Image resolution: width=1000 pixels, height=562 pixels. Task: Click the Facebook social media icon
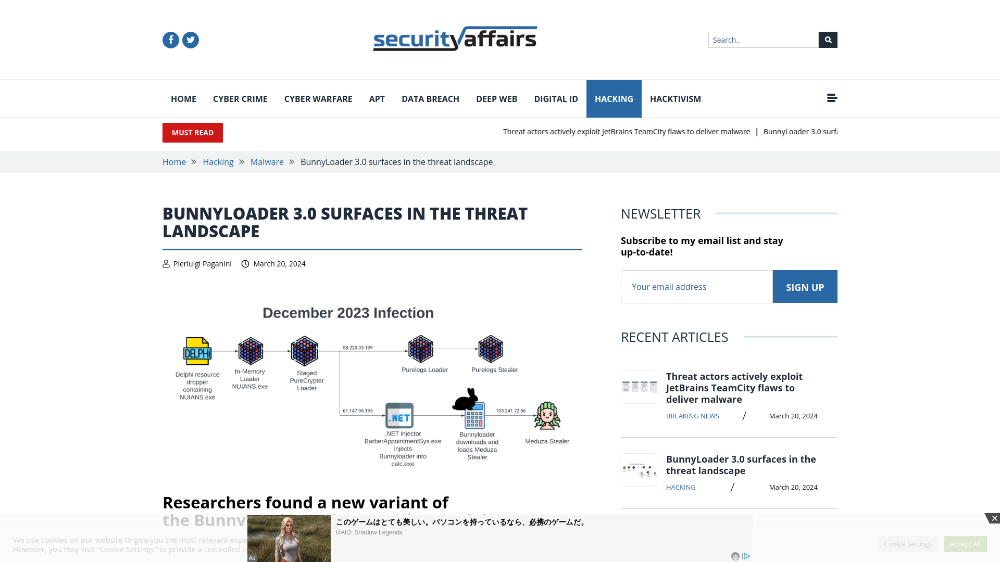pos(171,40)
